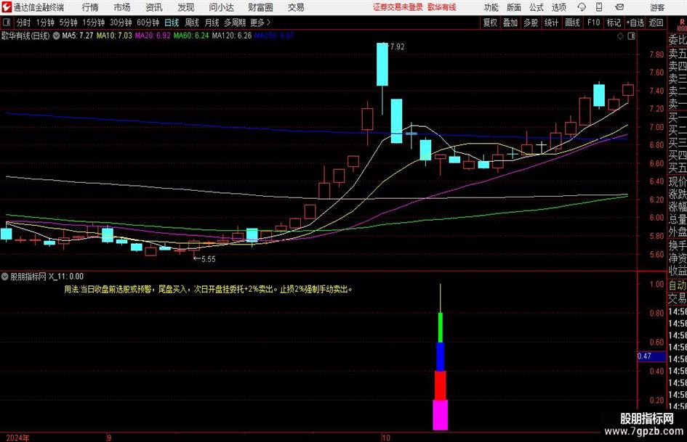Switch to the 周线 weekly tab

tap(191, 22)
